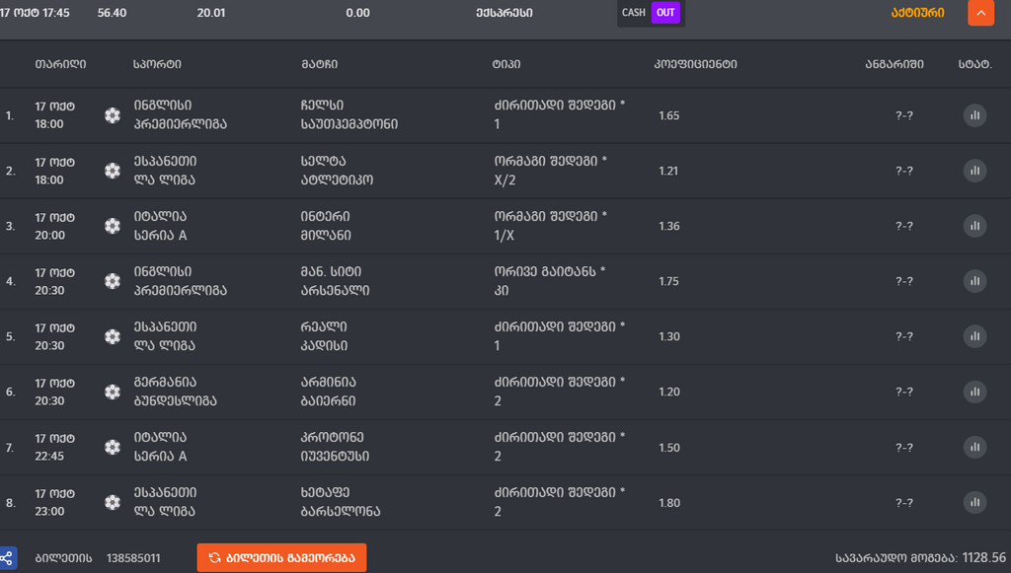Click football icon in რეალი row
Image resolution: width=1011 pixels, height=573 pixels.
(113, 336)
